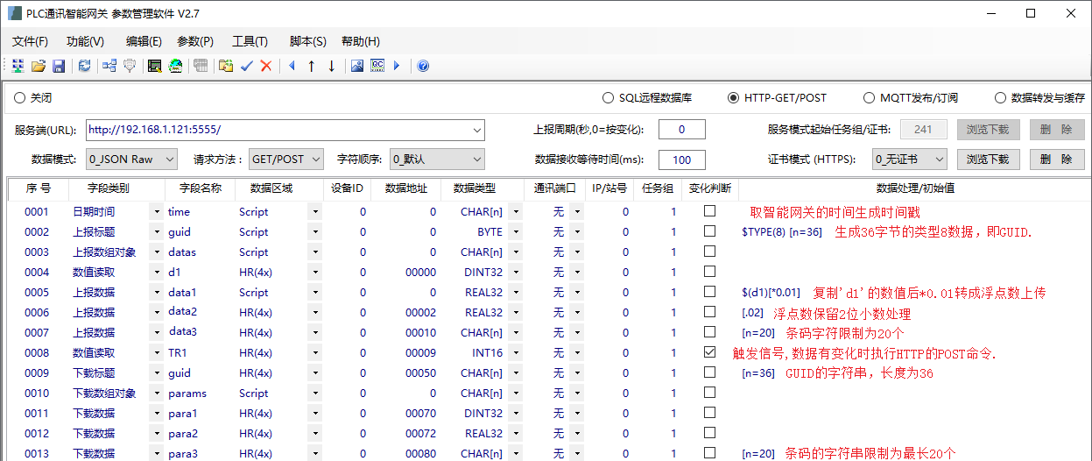Click the 浏览下载 button beside 证书模式

click(988, 160)
